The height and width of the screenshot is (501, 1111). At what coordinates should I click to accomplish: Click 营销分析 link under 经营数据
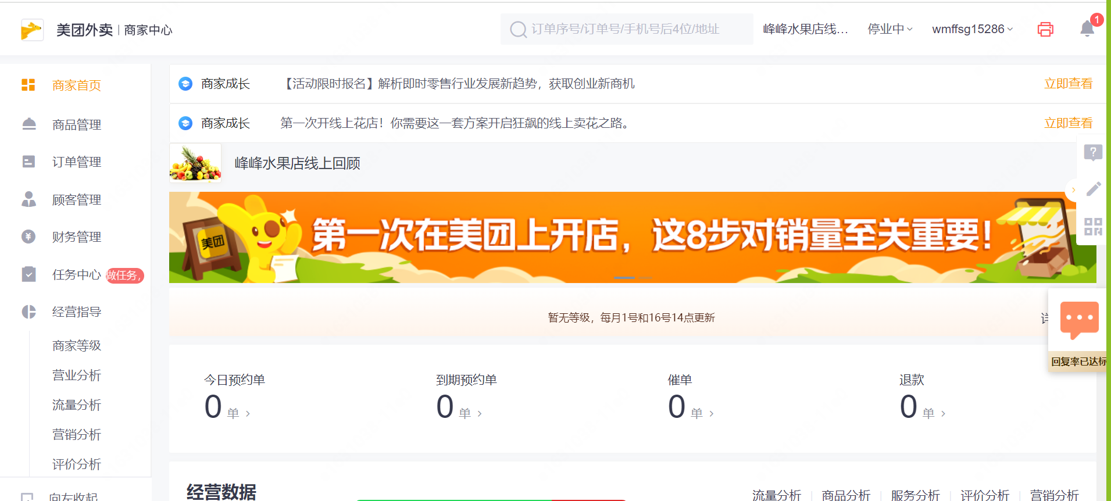click(1054, 495)
